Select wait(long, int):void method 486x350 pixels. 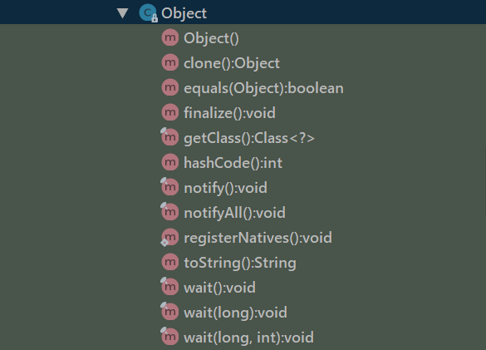pos(248,338)
